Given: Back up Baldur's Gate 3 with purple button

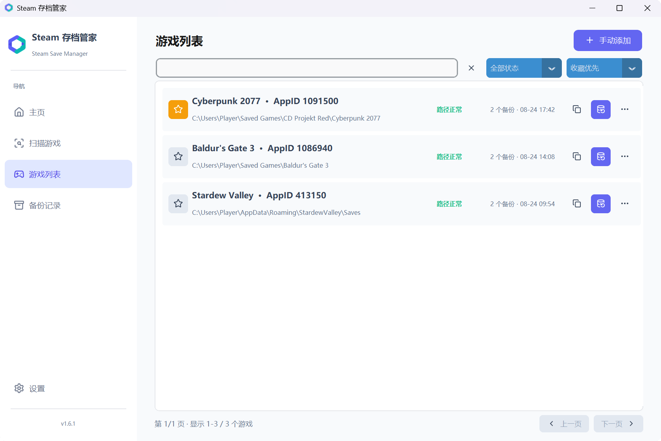Looking at the screenshot, I should [601, 156].
